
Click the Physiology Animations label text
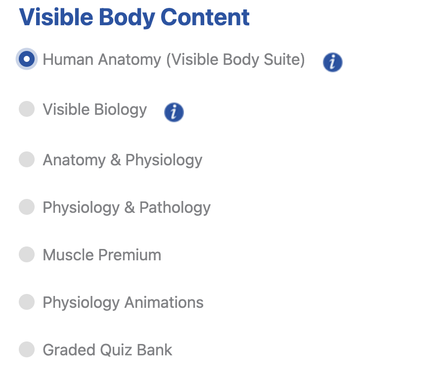(x=123, y=302)
